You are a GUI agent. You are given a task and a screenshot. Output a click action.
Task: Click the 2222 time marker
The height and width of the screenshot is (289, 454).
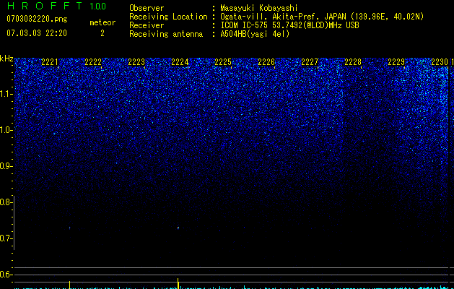93,62
